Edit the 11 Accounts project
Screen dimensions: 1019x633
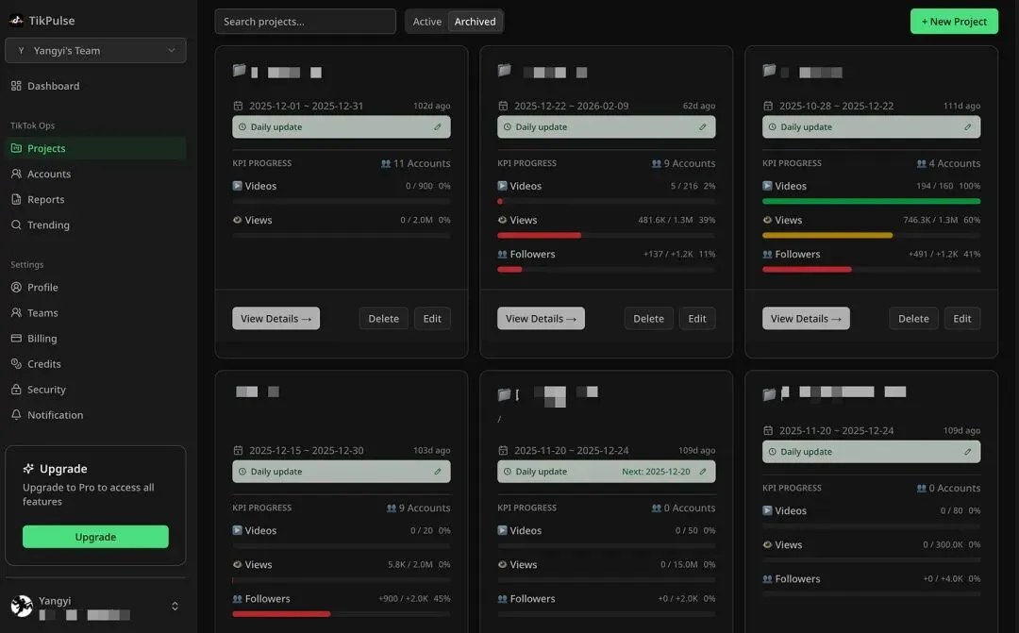pyautogui.click(x=432, y=319)
